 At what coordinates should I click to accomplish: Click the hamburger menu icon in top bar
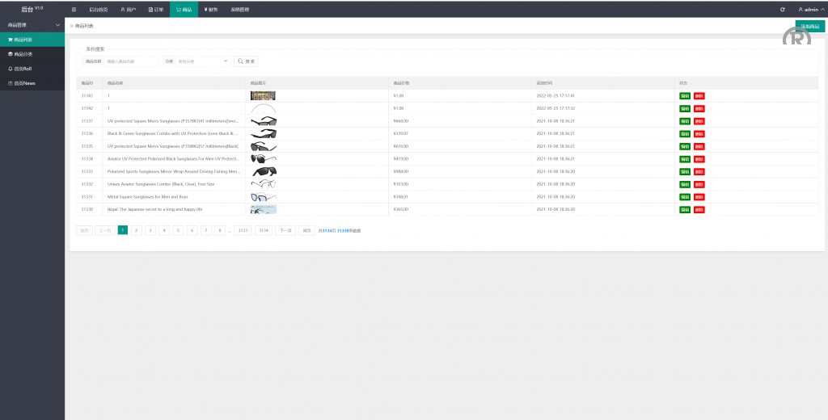(74, 9)
